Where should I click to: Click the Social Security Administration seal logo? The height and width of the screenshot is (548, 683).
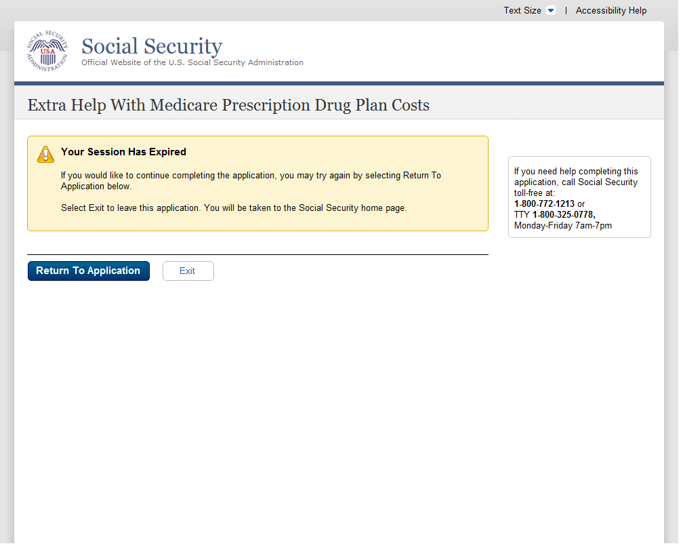47,52
